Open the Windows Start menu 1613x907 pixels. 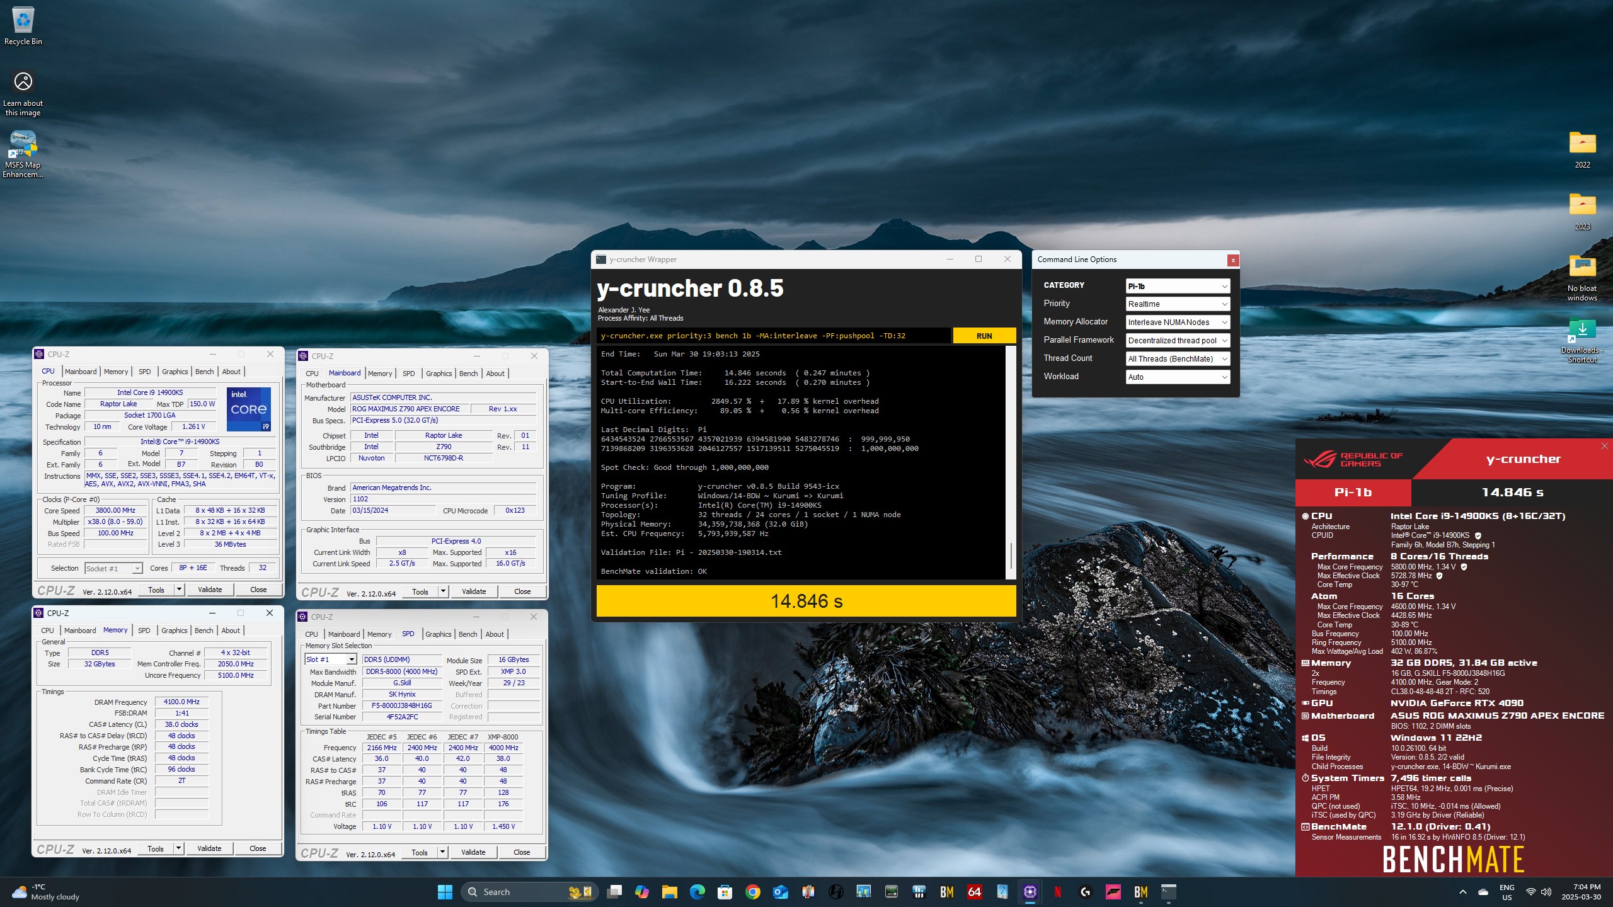445,892
